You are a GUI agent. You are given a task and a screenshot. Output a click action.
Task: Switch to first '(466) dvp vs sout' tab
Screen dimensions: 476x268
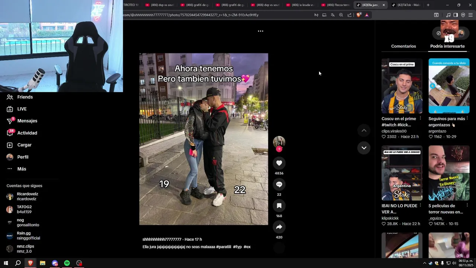click(x=159, y=5)
